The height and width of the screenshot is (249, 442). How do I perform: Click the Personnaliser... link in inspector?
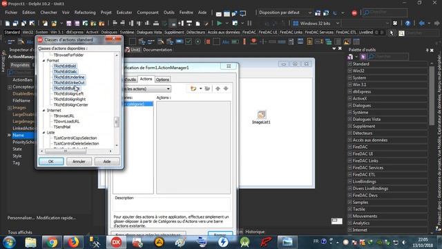(21, 218)
